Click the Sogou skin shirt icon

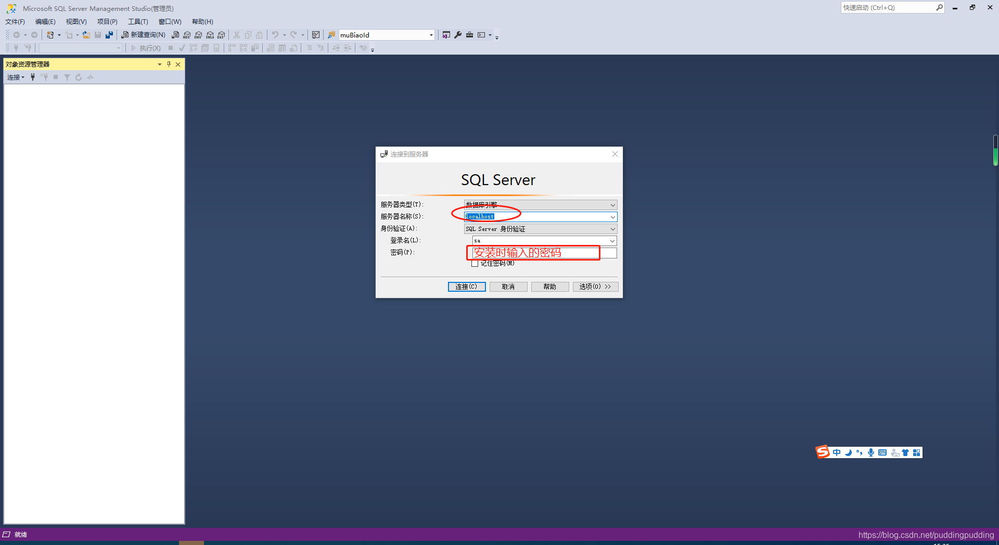905,452
